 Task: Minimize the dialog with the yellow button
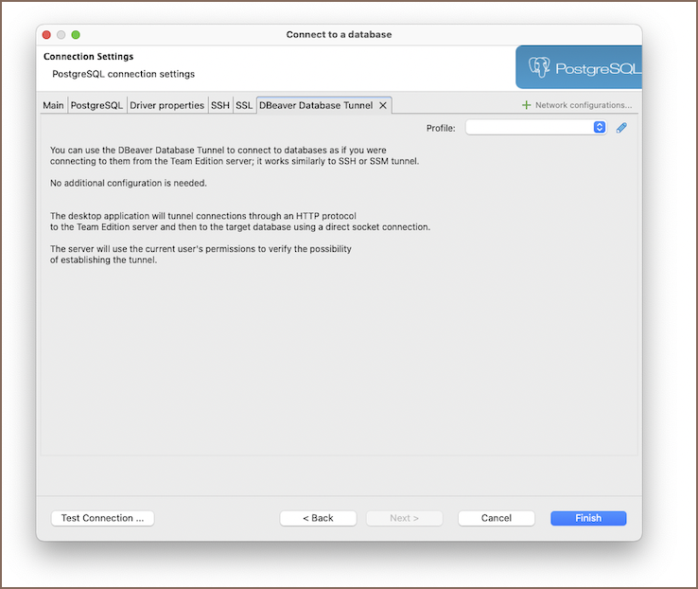(x=61, y=35)
